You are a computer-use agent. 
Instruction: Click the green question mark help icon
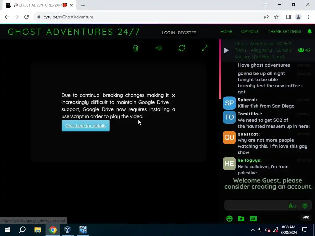tap(305, 206)
